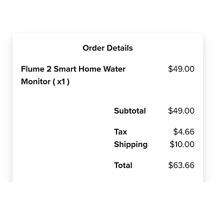213x213 pixels.
Task: Click the Monitor ( x1 ) quantity text
Action: coord(45,81)
